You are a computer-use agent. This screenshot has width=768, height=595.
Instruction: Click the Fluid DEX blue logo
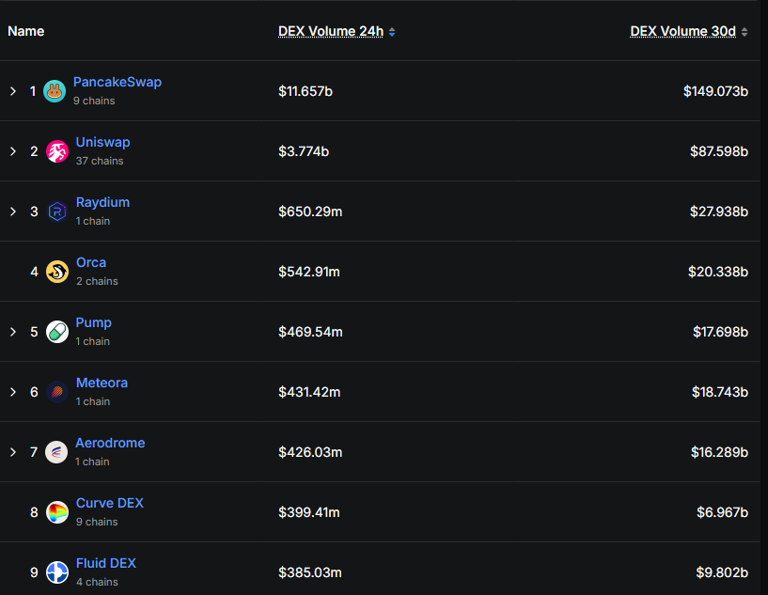[x=57, y=572]
